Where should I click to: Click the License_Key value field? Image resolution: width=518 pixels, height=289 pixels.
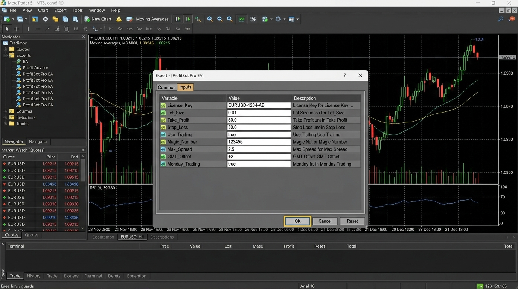click(x=259, y=105)
